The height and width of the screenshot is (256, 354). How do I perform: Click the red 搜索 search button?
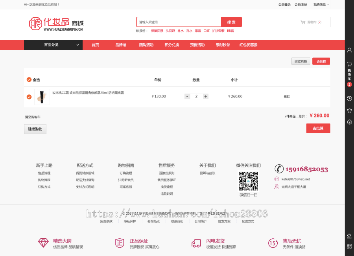pyautogui.click(x=231, y=22)
